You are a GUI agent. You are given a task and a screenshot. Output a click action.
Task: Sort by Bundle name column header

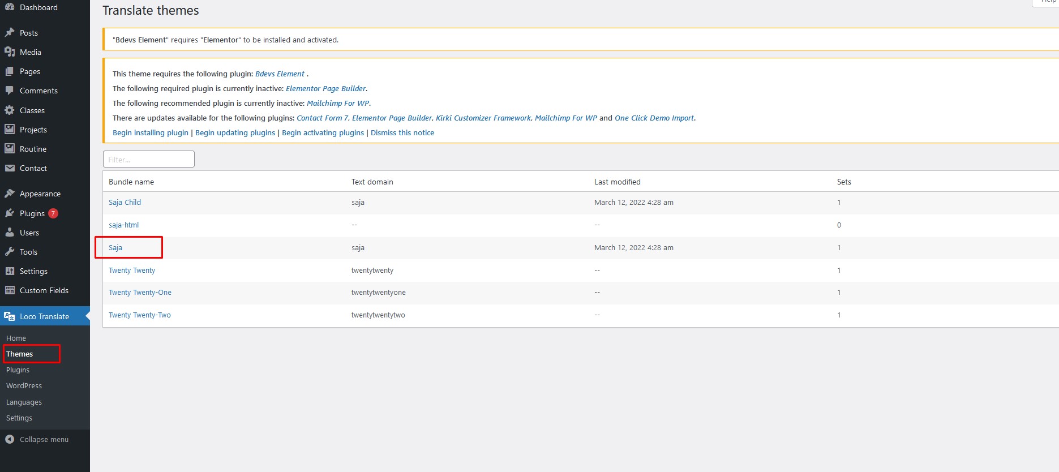tap(131, 182)
